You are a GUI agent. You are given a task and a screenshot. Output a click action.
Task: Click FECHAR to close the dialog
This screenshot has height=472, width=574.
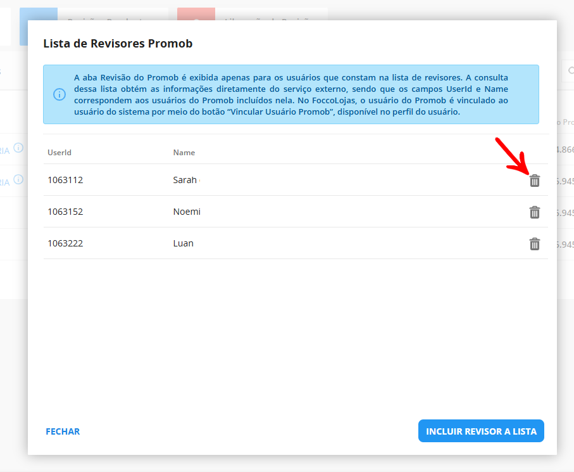pyautogui.click(x=62, y=431)
